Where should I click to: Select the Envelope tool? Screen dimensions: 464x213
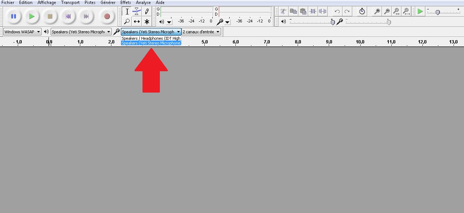(137, 12)
